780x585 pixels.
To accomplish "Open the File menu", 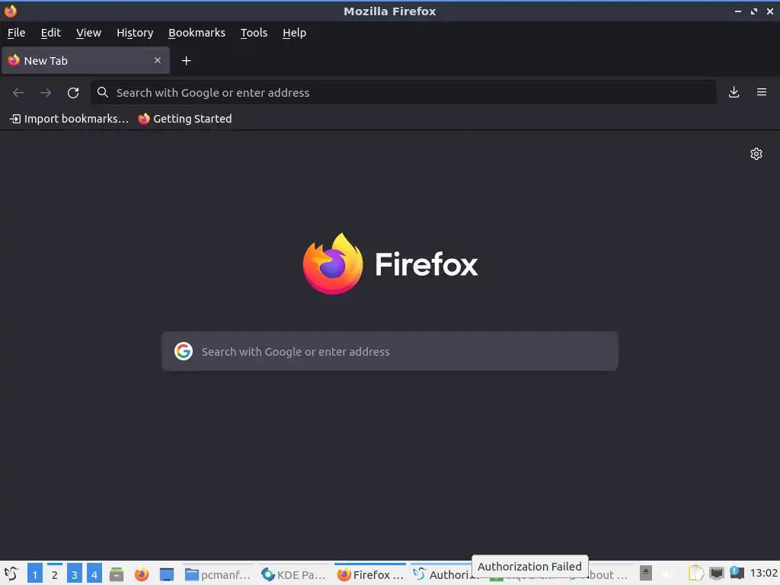I will [x=17, y=33].
